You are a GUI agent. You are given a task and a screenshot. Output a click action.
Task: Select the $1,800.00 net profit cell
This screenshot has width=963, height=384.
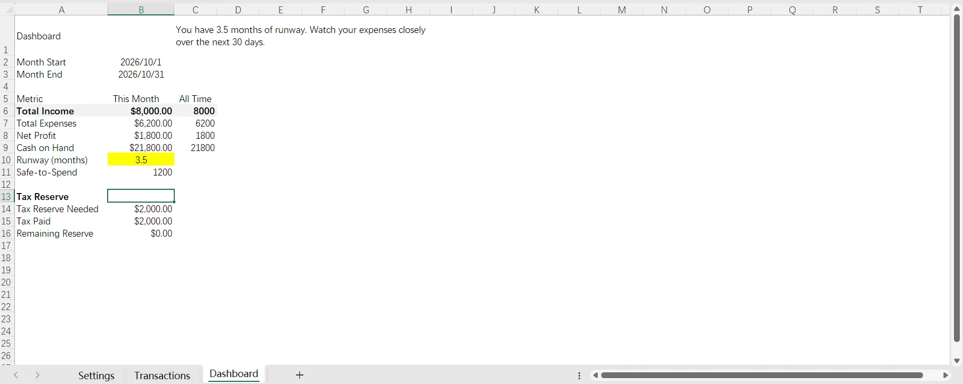141,136
